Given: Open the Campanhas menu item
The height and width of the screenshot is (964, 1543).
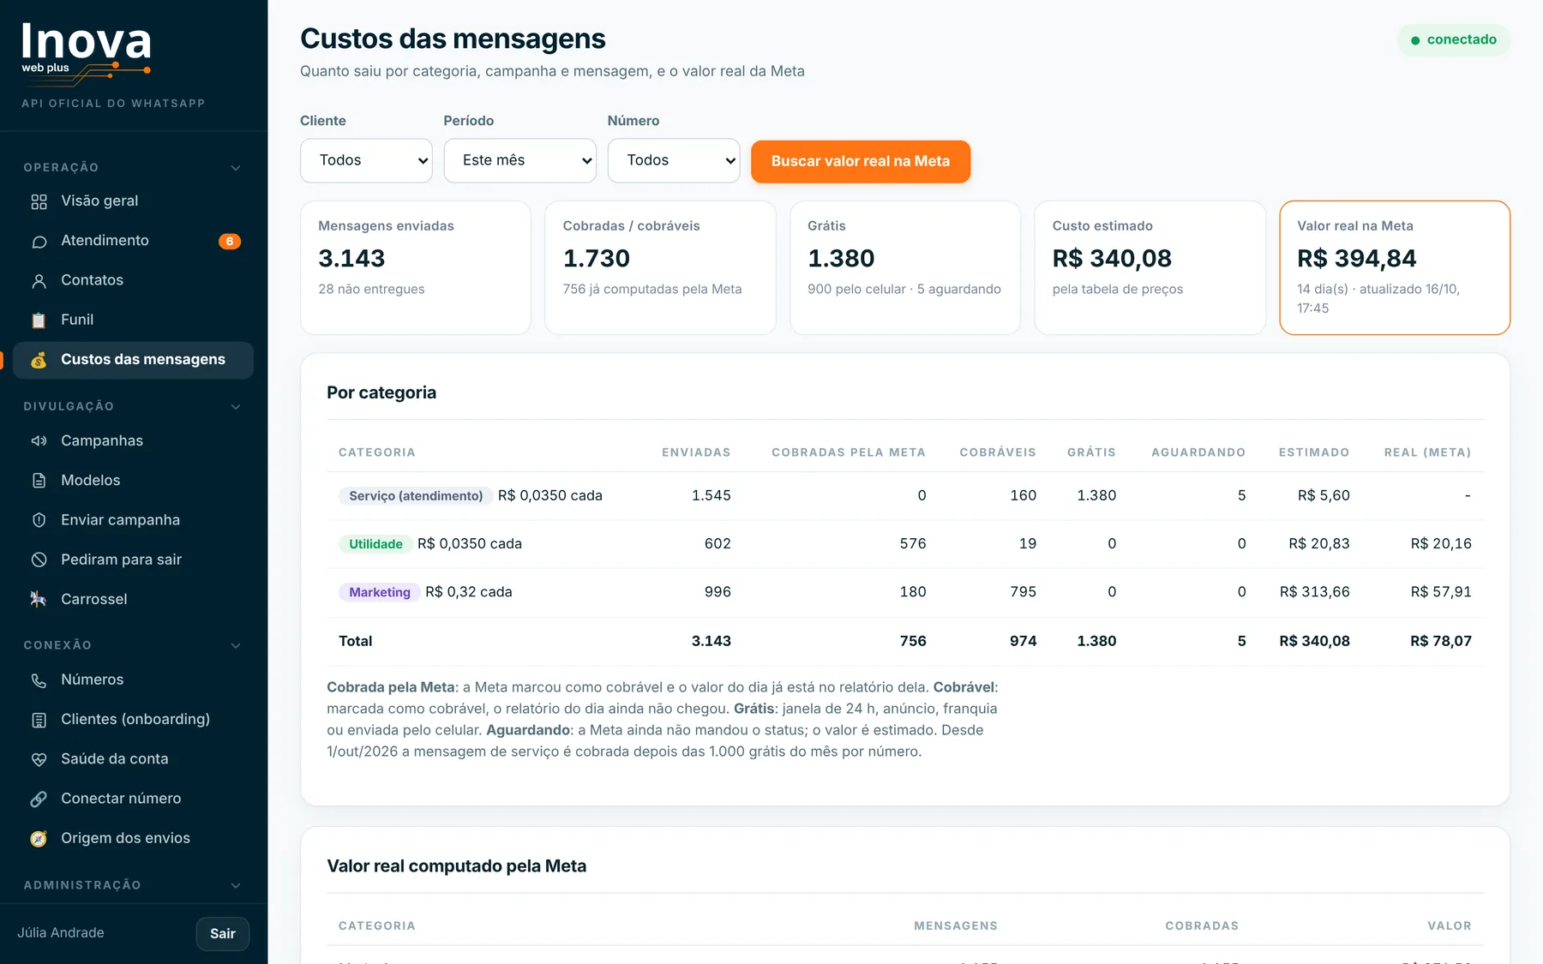Looking at the screenshot, I should [x=133, y=441].
